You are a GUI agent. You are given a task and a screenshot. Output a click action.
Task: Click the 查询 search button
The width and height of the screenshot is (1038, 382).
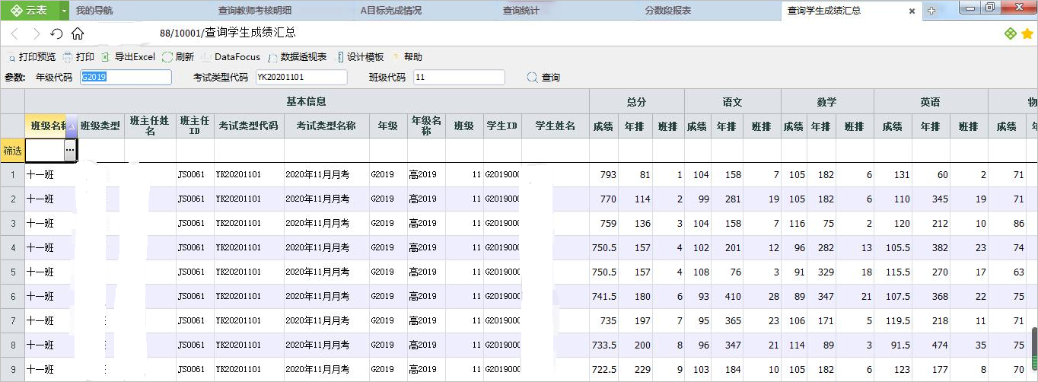pos(543,78)
